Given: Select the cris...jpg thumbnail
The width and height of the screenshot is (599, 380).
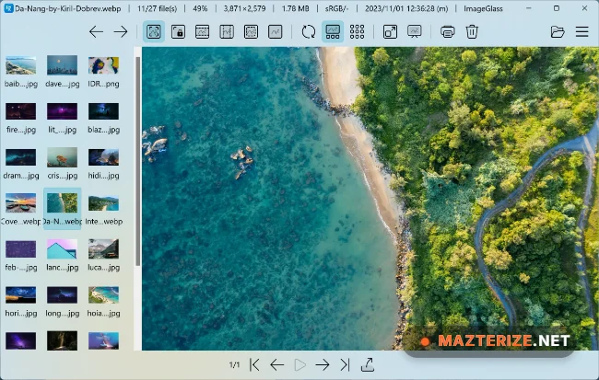Looking at the screenshot, I should click(x=63, y=163).
